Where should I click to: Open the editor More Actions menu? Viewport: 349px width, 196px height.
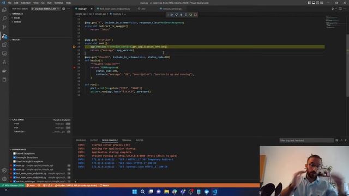[345, 9]
